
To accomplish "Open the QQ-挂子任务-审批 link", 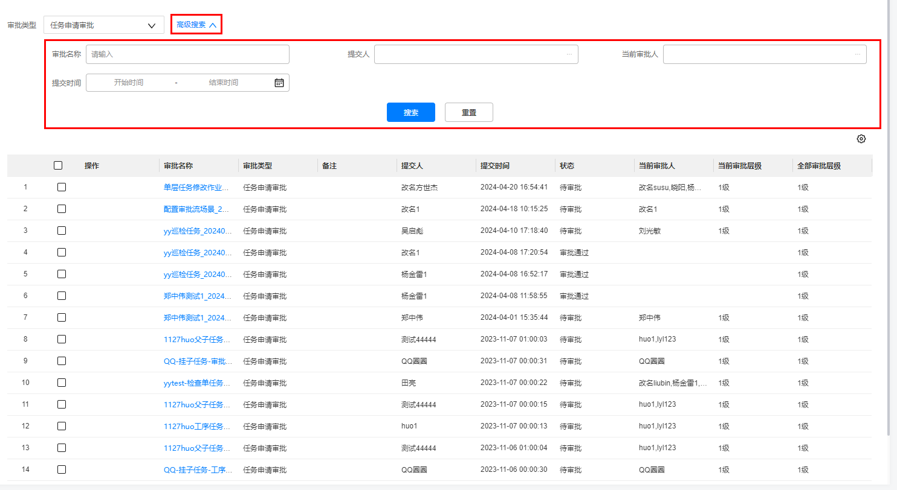I will (x=196, y=361).
